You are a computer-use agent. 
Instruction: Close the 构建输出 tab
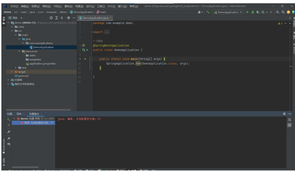(41, 114)
